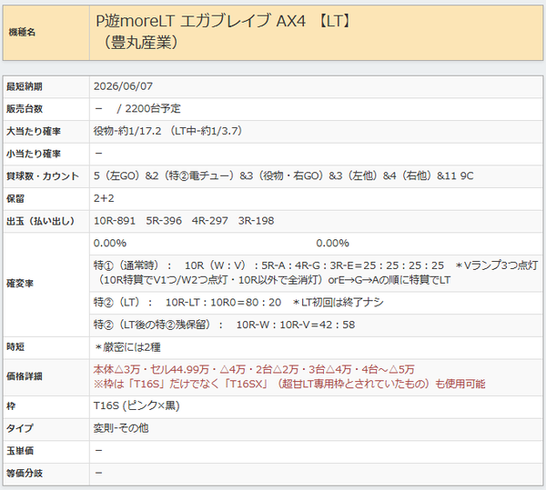The image size is (546, 490).
Task: Click the '時短' row label
Action: click(15, 347)
